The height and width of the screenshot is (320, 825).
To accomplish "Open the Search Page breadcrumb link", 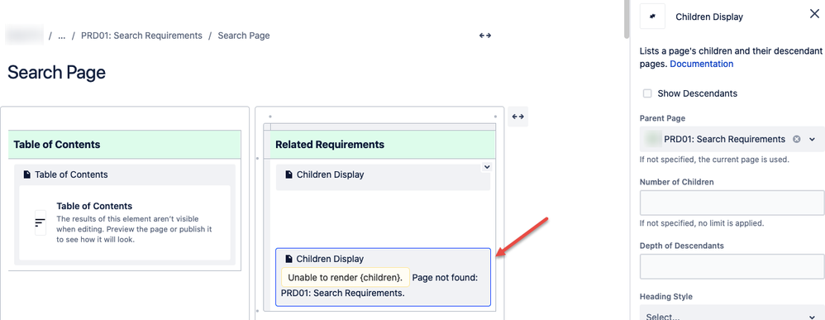I will 244,36.
